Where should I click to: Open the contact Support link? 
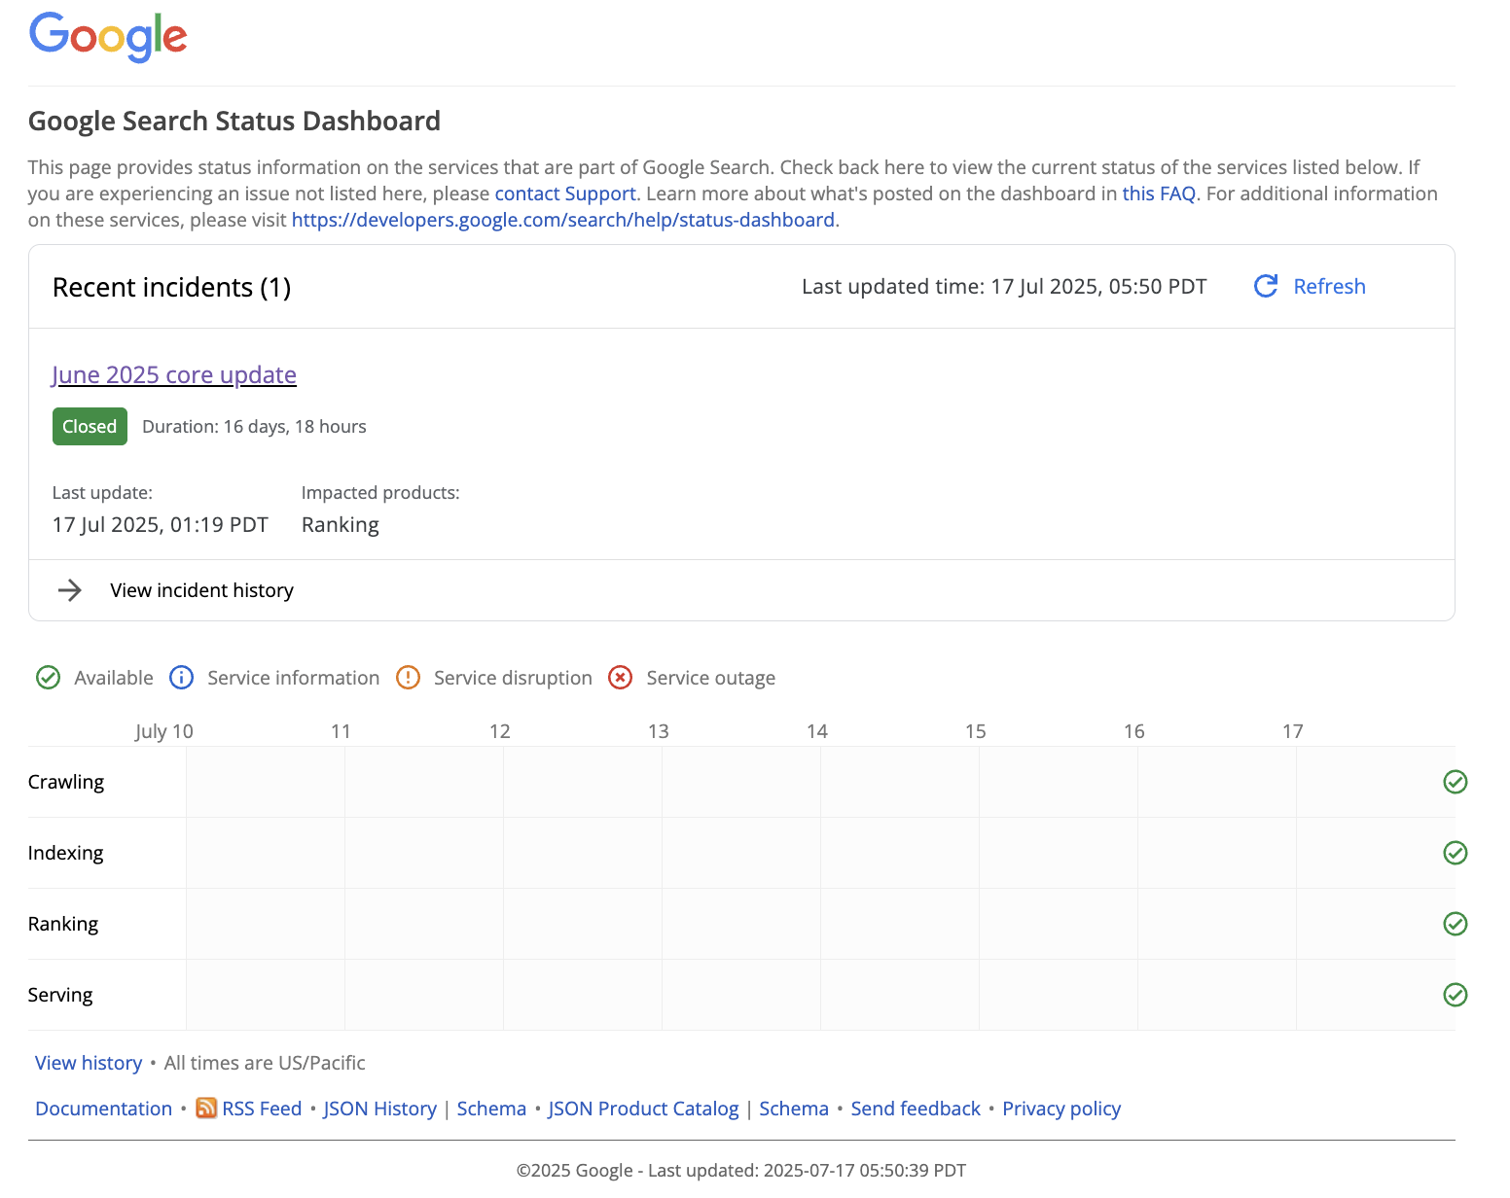(x=564, y=194)
